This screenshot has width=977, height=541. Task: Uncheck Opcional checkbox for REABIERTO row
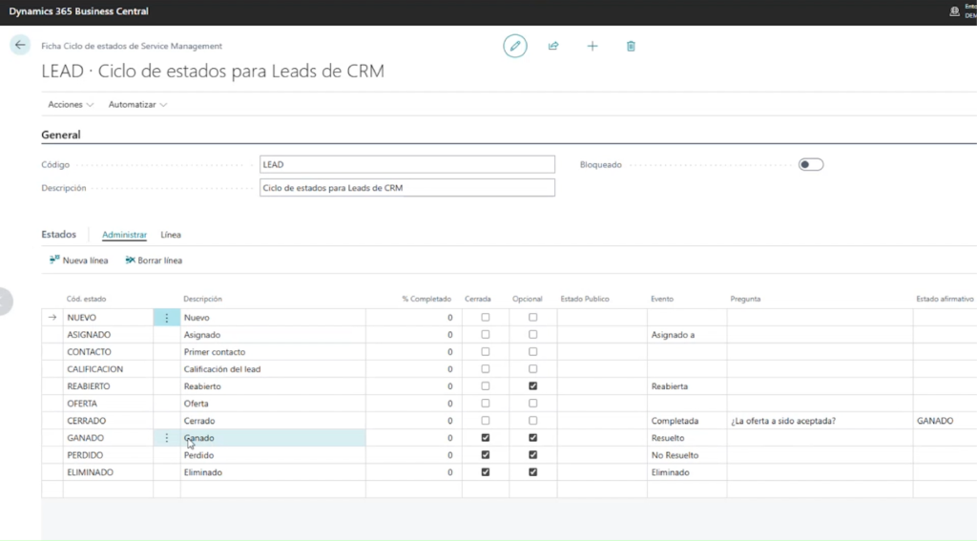click(532, 386)
